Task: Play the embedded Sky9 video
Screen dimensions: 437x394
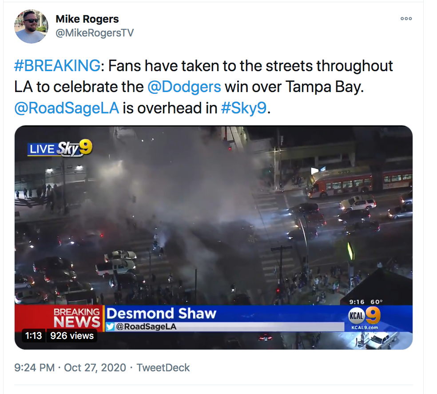Action: coord(214,237)
